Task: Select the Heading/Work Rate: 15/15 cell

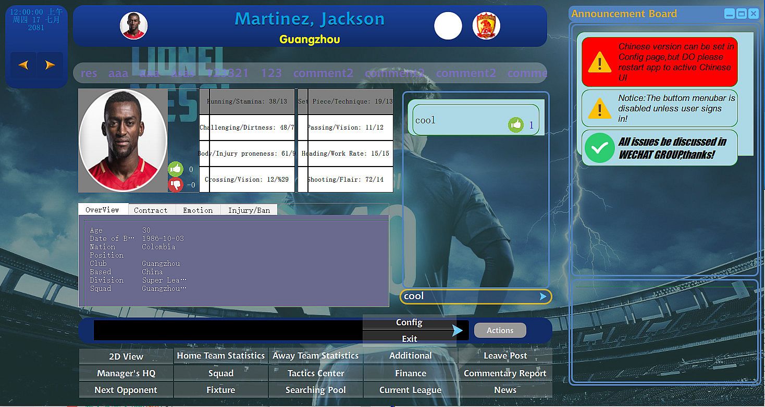Action: [346, 154]
